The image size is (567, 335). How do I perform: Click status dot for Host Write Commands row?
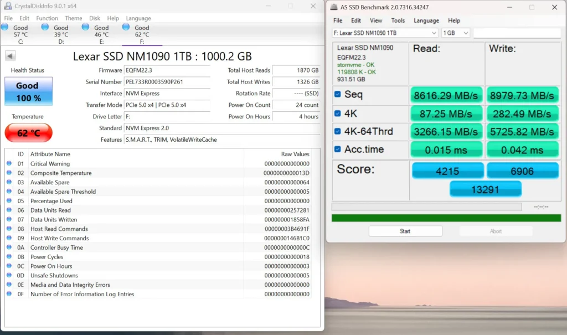pyautogui.click(x=9, y=238)
